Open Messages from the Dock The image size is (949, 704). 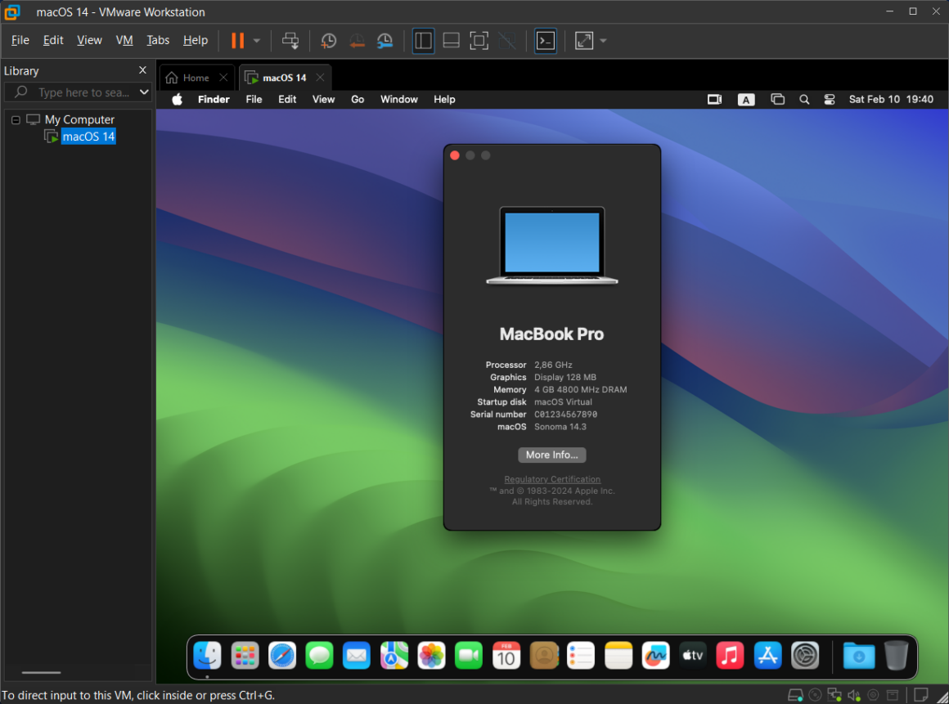coord(319,656)
